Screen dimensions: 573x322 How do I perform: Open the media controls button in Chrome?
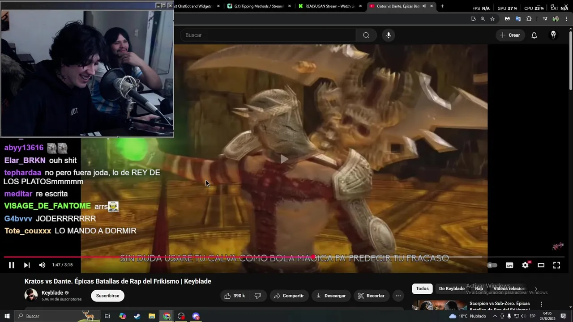545,19
